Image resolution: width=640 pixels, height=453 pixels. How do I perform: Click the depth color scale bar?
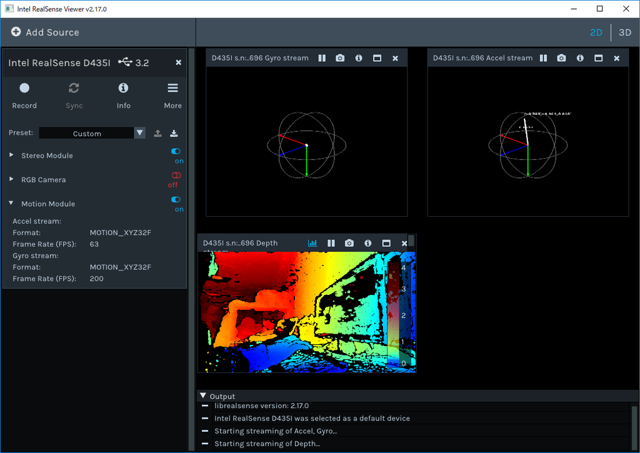tap(394, 314)
